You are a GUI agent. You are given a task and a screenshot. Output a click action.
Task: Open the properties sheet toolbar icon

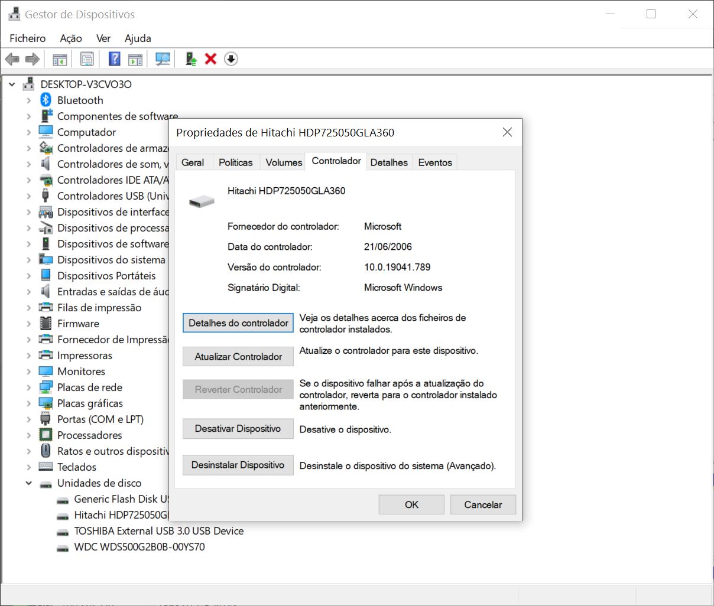pyautogui.click(x=87, y=59)
